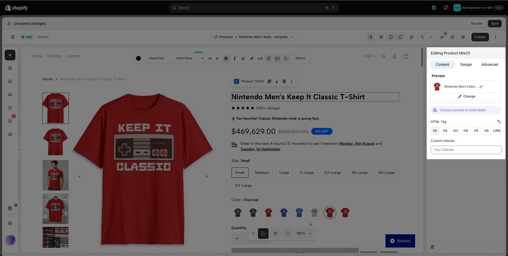
Task: Open the Albert Sans font dropdown
Action: coord(184,58)
